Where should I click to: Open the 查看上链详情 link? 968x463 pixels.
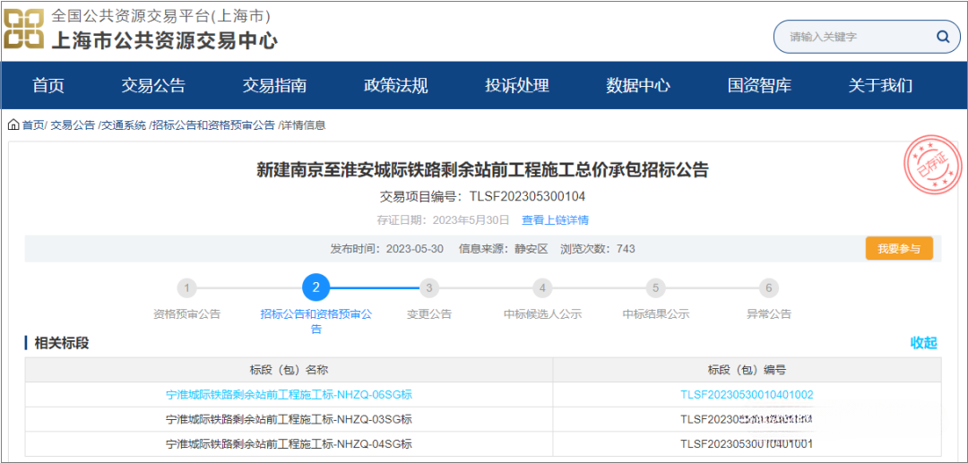coord(555,220)
